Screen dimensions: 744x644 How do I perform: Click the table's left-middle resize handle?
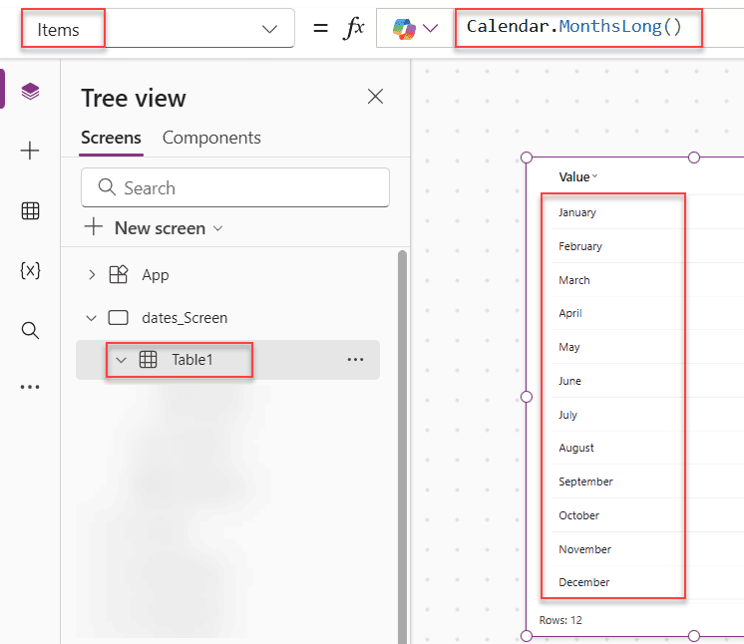[x=527, y=397]
